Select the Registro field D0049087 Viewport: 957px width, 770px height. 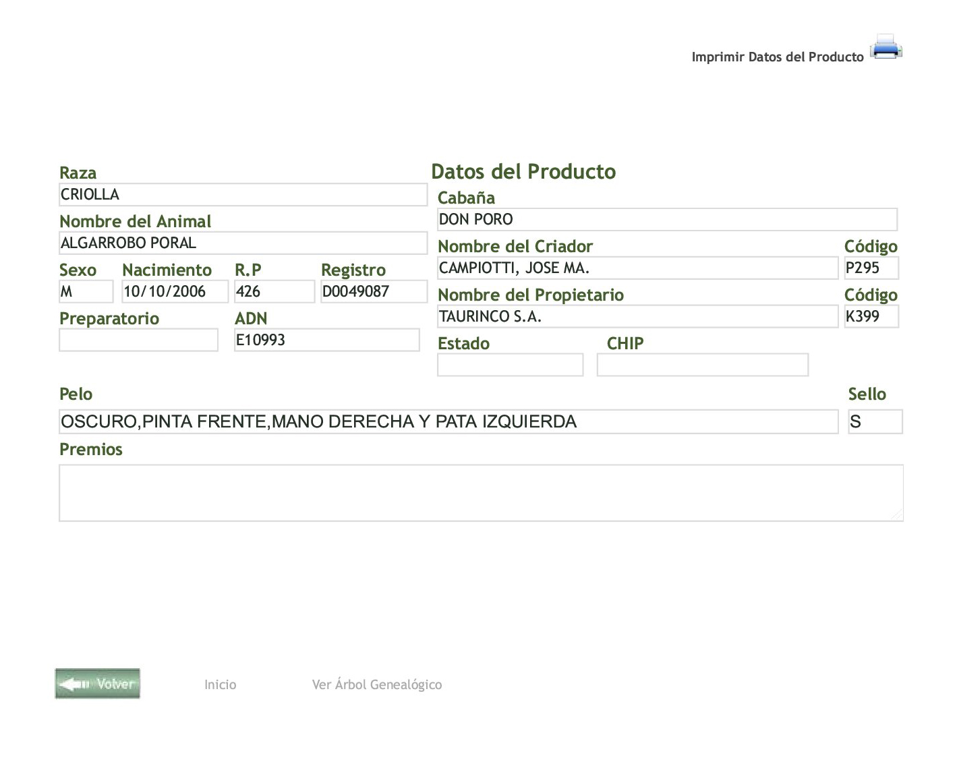tap(374, 292)
